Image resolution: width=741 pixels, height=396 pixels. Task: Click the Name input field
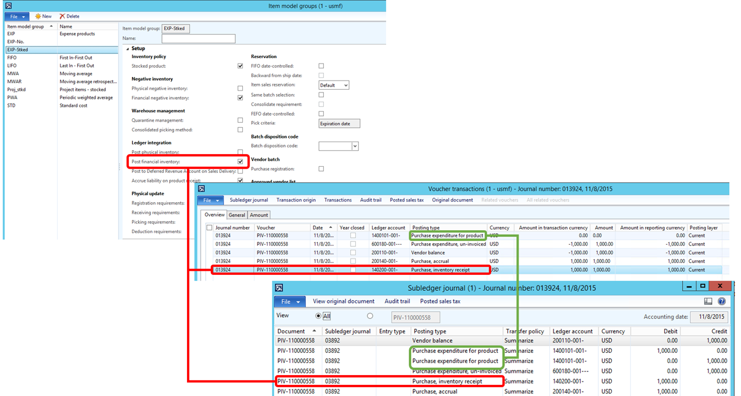tap(198, 39)
